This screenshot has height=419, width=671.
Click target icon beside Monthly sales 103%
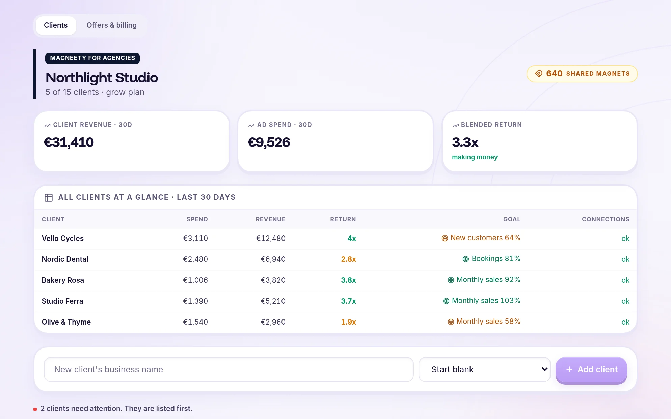(x=446, y=301)
